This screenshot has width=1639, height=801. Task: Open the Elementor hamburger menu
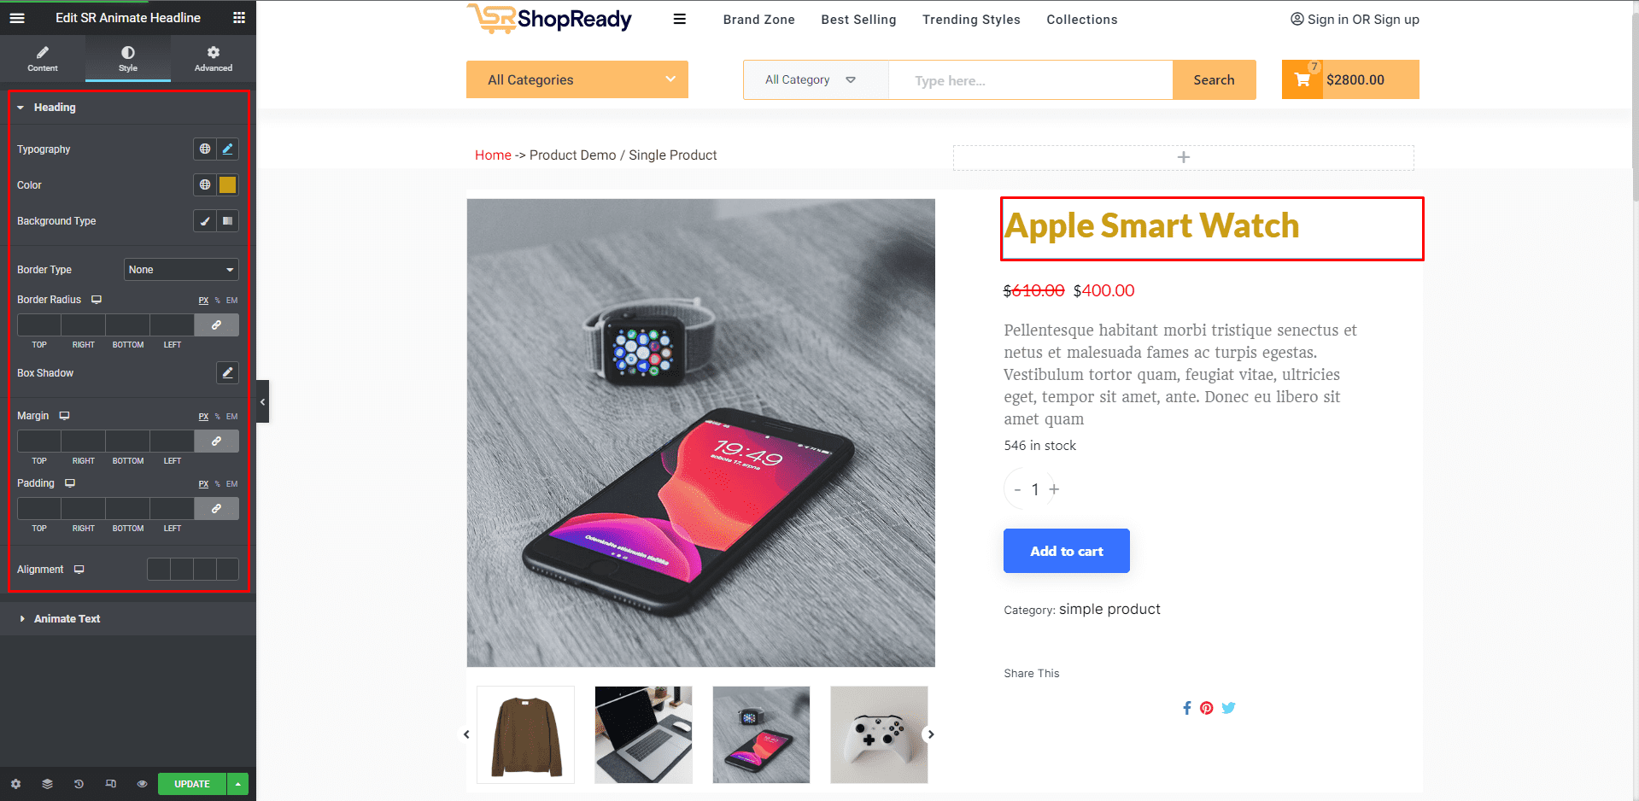click(17, 18)
